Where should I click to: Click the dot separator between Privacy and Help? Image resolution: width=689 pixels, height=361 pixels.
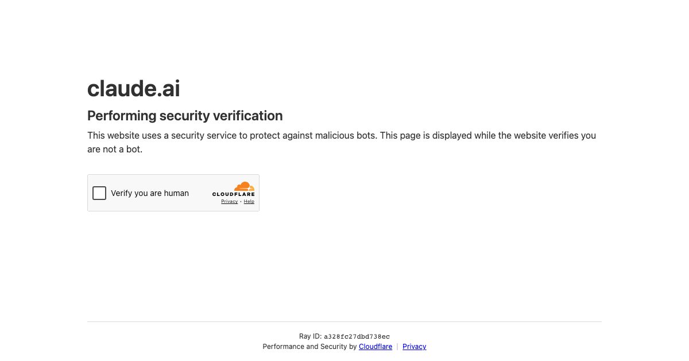click(241, 202)
